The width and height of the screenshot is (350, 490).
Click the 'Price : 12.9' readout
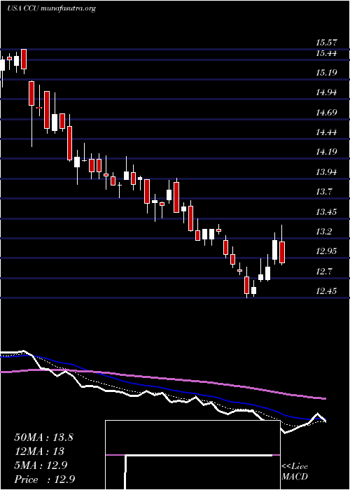click(x=45, y=479)
